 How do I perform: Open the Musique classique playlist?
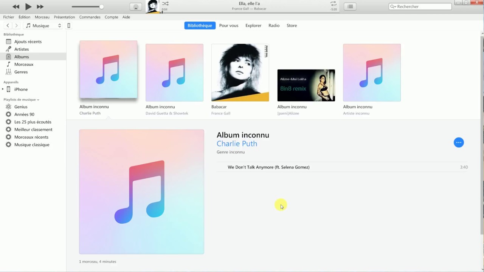click(33, 144)
